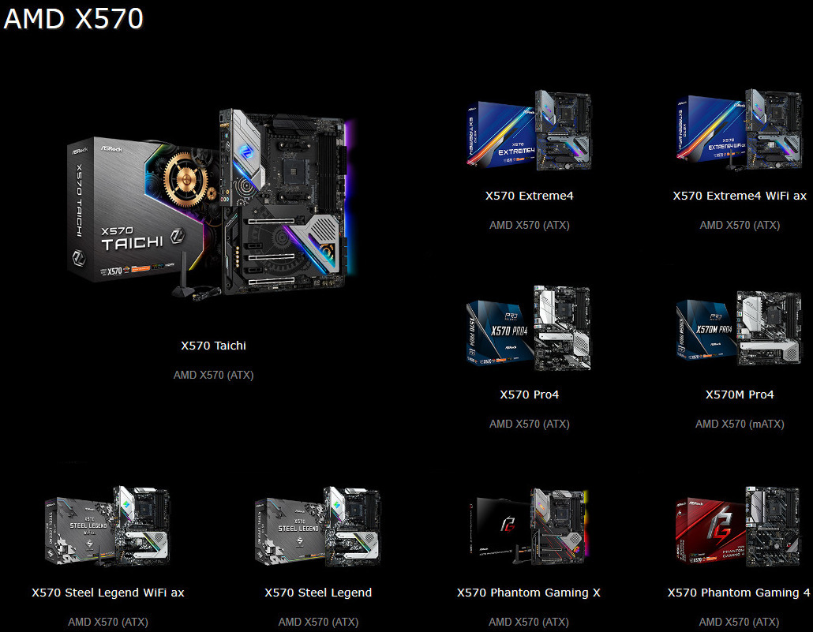View the X570 Extreme4 WiFi ax product image
The width and height of the screenshot is (813, 632).
(740, 130)
